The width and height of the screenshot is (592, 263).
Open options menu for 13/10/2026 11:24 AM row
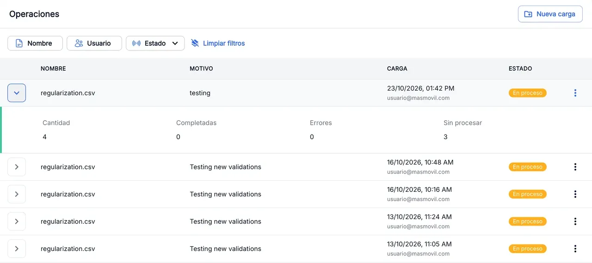(x=575, y=221)
